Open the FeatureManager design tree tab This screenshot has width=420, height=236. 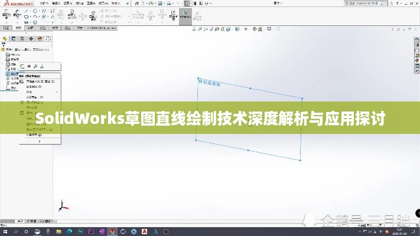6,39
